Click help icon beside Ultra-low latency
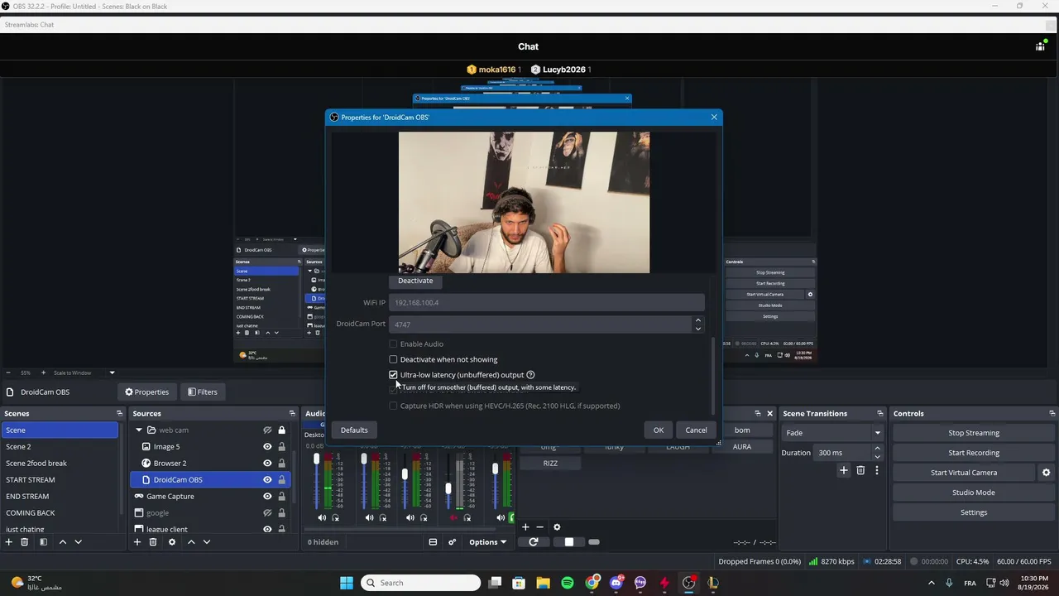The image size is (1059, 596). [x=530, y=375]
